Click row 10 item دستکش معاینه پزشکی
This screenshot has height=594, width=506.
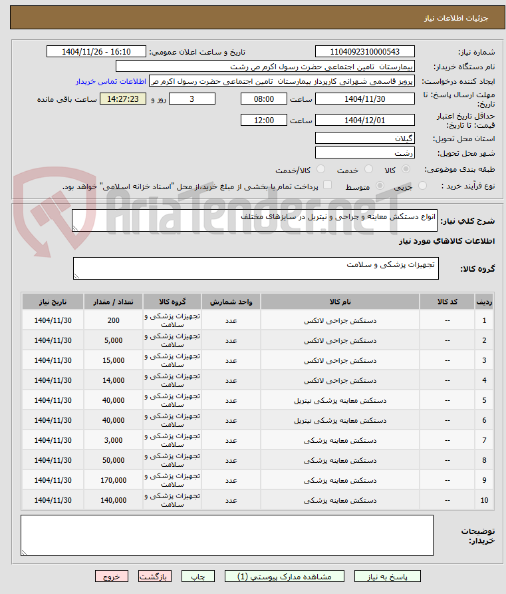coord(340,500)
